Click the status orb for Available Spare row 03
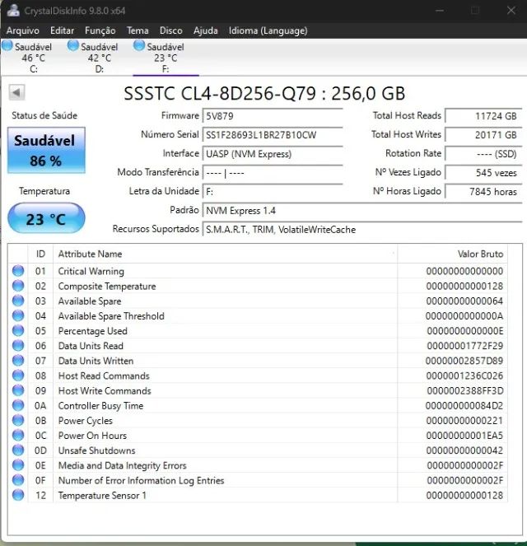 pos(18,301)
